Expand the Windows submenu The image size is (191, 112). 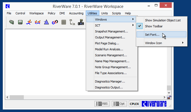(x=111, y=19)
